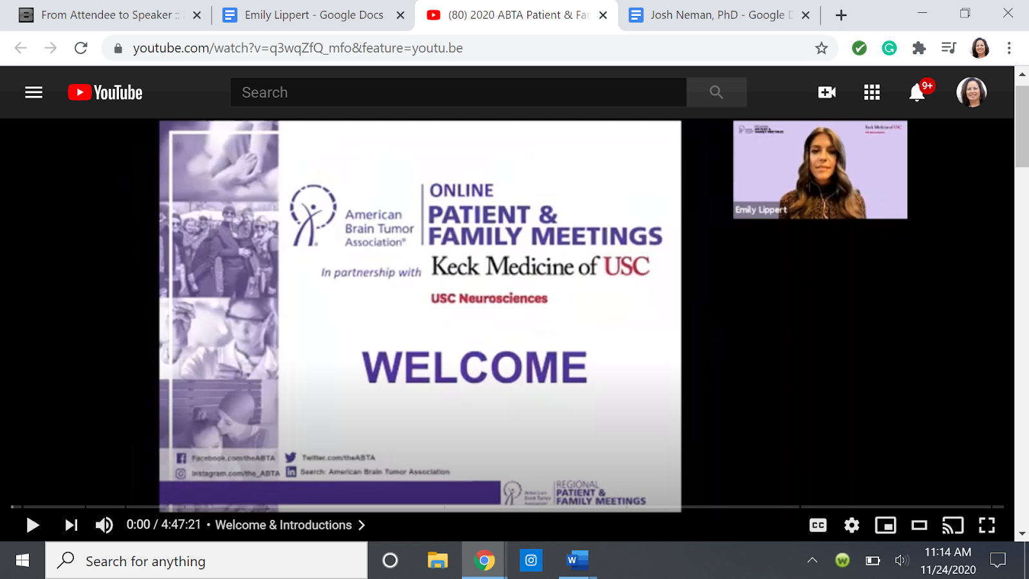The image size is (1029, 579).
Task: Open File Explorer from the taskbar
Action: pyautogui.click(x=437, y=560)
